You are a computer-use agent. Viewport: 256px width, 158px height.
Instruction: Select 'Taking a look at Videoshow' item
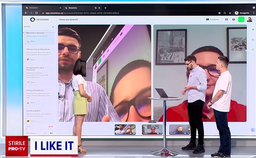coord(38,49)
